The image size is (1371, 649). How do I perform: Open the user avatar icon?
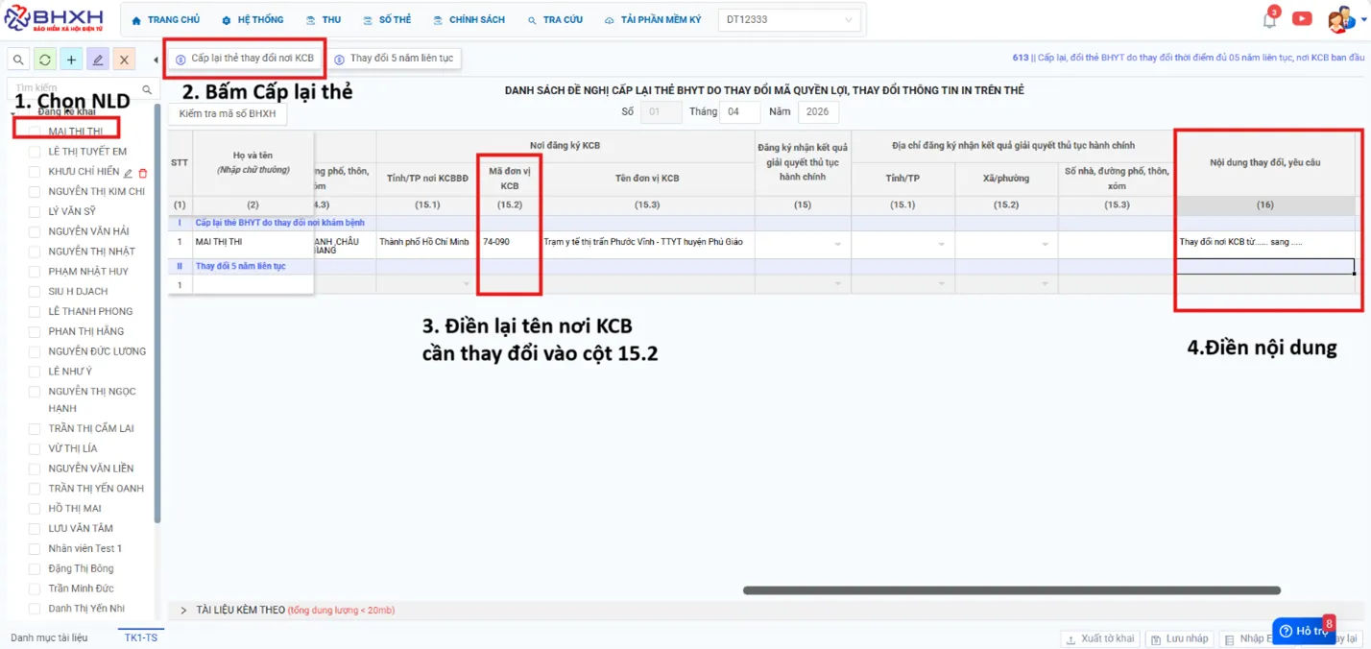point(1339,19)
